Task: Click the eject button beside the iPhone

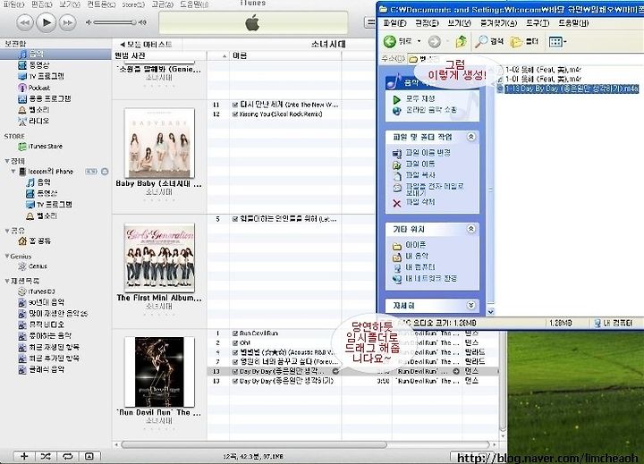Action: [105, 172]
